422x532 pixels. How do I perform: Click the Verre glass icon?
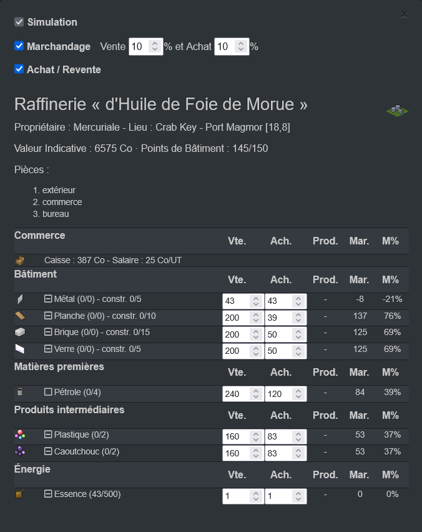19,348
